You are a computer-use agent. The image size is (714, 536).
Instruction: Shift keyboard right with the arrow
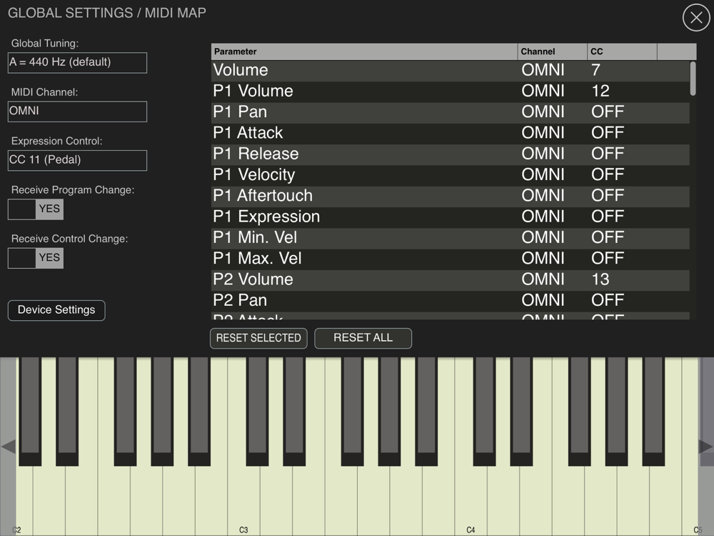706,447
